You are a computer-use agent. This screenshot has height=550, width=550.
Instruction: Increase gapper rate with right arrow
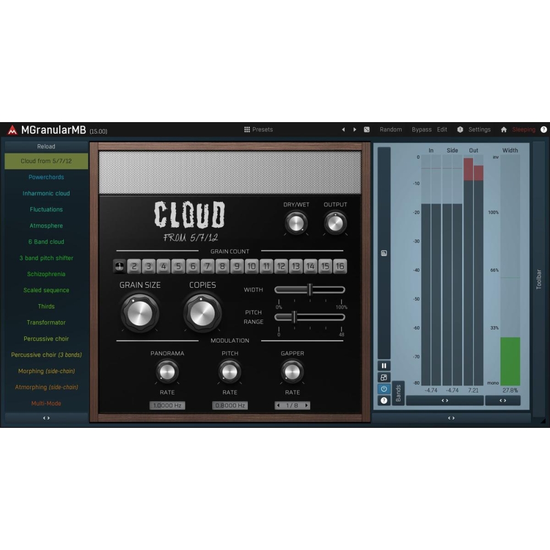[306, 405]
